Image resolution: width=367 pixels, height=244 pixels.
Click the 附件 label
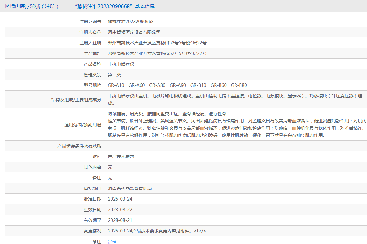(97, 157)
